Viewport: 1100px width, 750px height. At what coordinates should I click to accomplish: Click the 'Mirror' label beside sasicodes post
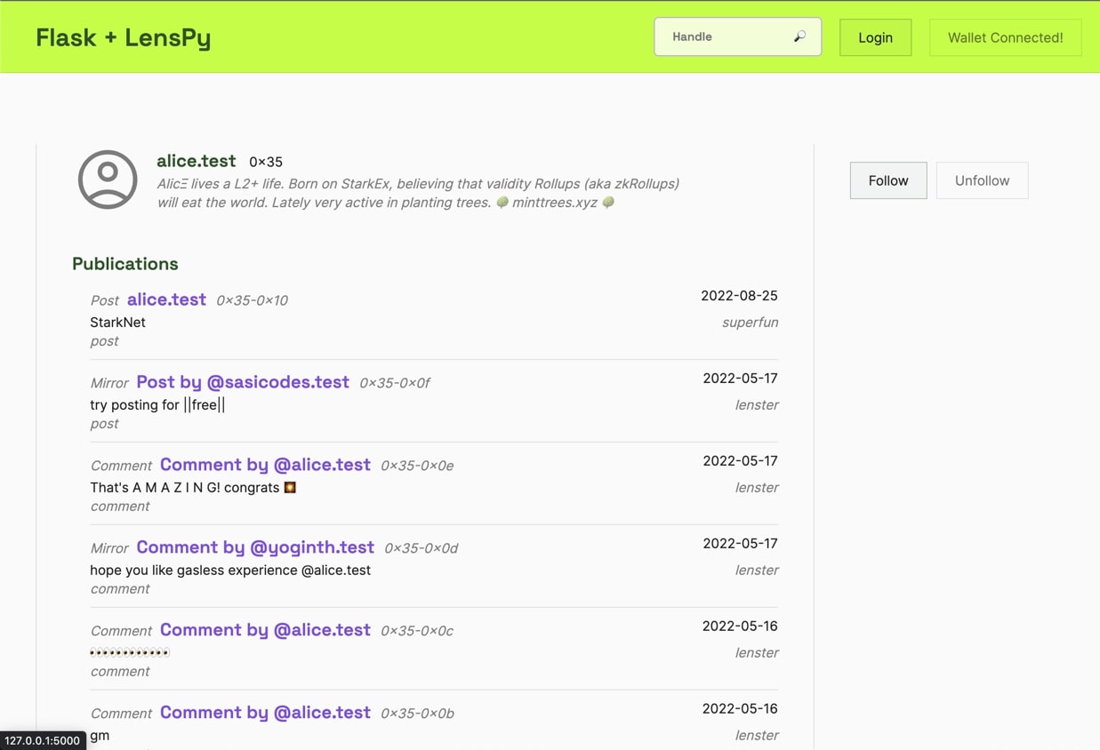pyautogui.click(x=109, y=383)
